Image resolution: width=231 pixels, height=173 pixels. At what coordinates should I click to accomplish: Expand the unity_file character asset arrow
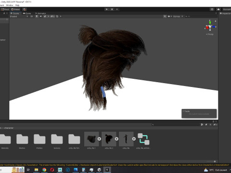coord(134,139)
